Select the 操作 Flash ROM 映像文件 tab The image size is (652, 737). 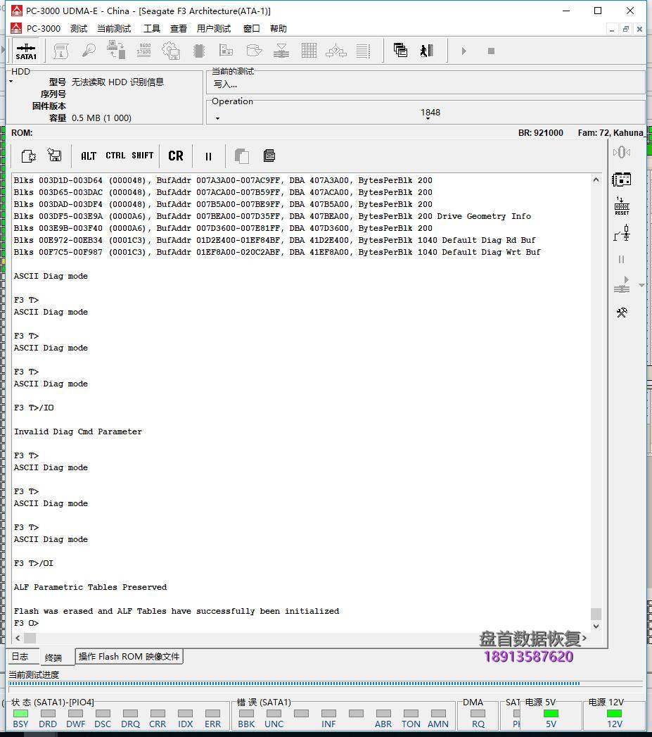[129, 657]
